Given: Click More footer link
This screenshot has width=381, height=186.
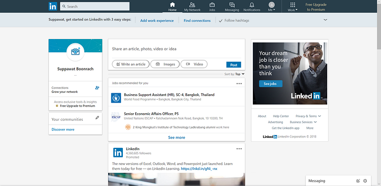Looking at the screenshot, I should (x=310, y=128).
